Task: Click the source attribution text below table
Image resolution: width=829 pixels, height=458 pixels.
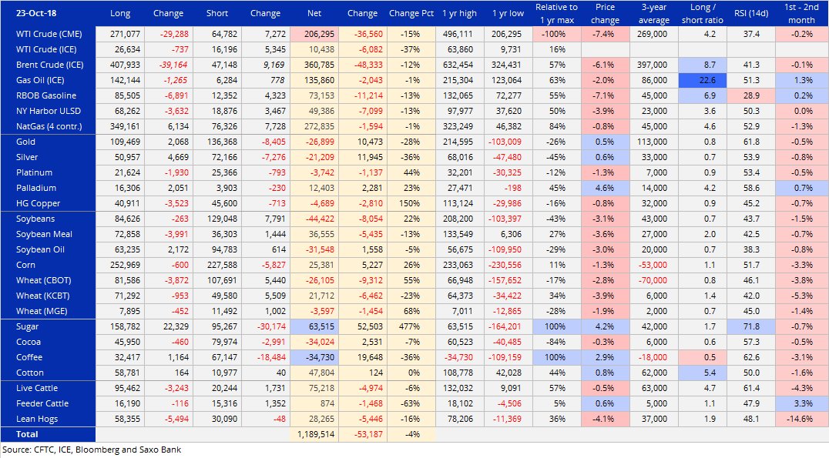Action: [x=92, y=450]
